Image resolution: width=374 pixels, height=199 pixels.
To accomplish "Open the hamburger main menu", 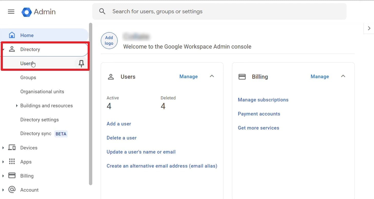I will [x=11, y=12].
